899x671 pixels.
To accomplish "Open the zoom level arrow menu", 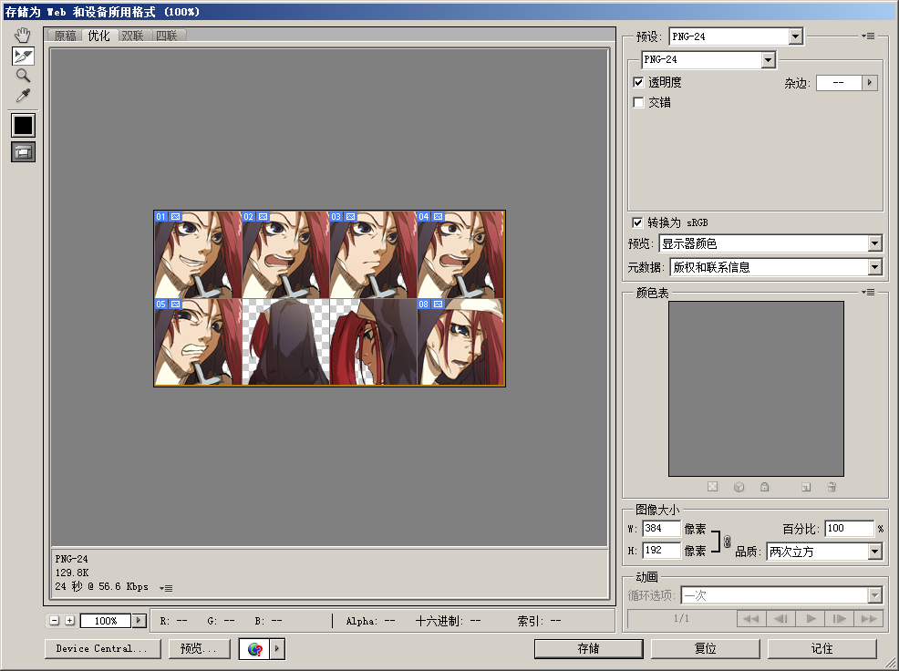I will (x=139, y=621).
